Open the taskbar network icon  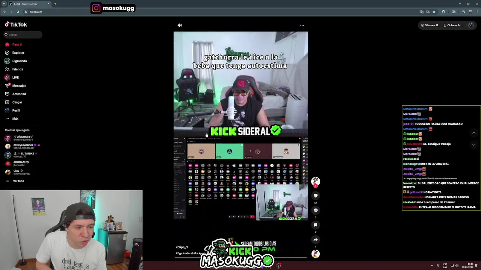452,265
